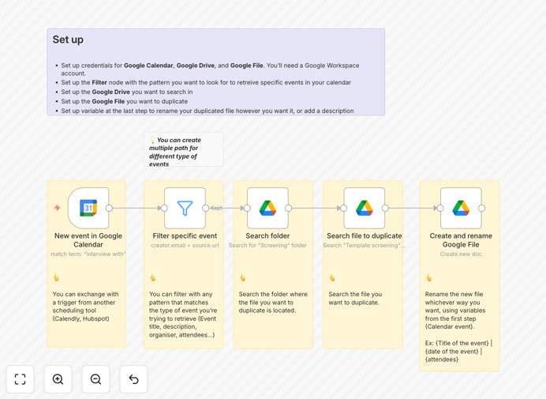Zoom out of the workflow canvas
The width and height of the screenshot is (546, 399).
coord(95,379)
